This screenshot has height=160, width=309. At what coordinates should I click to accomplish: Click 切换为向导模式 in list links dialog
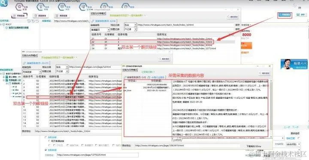30,56
